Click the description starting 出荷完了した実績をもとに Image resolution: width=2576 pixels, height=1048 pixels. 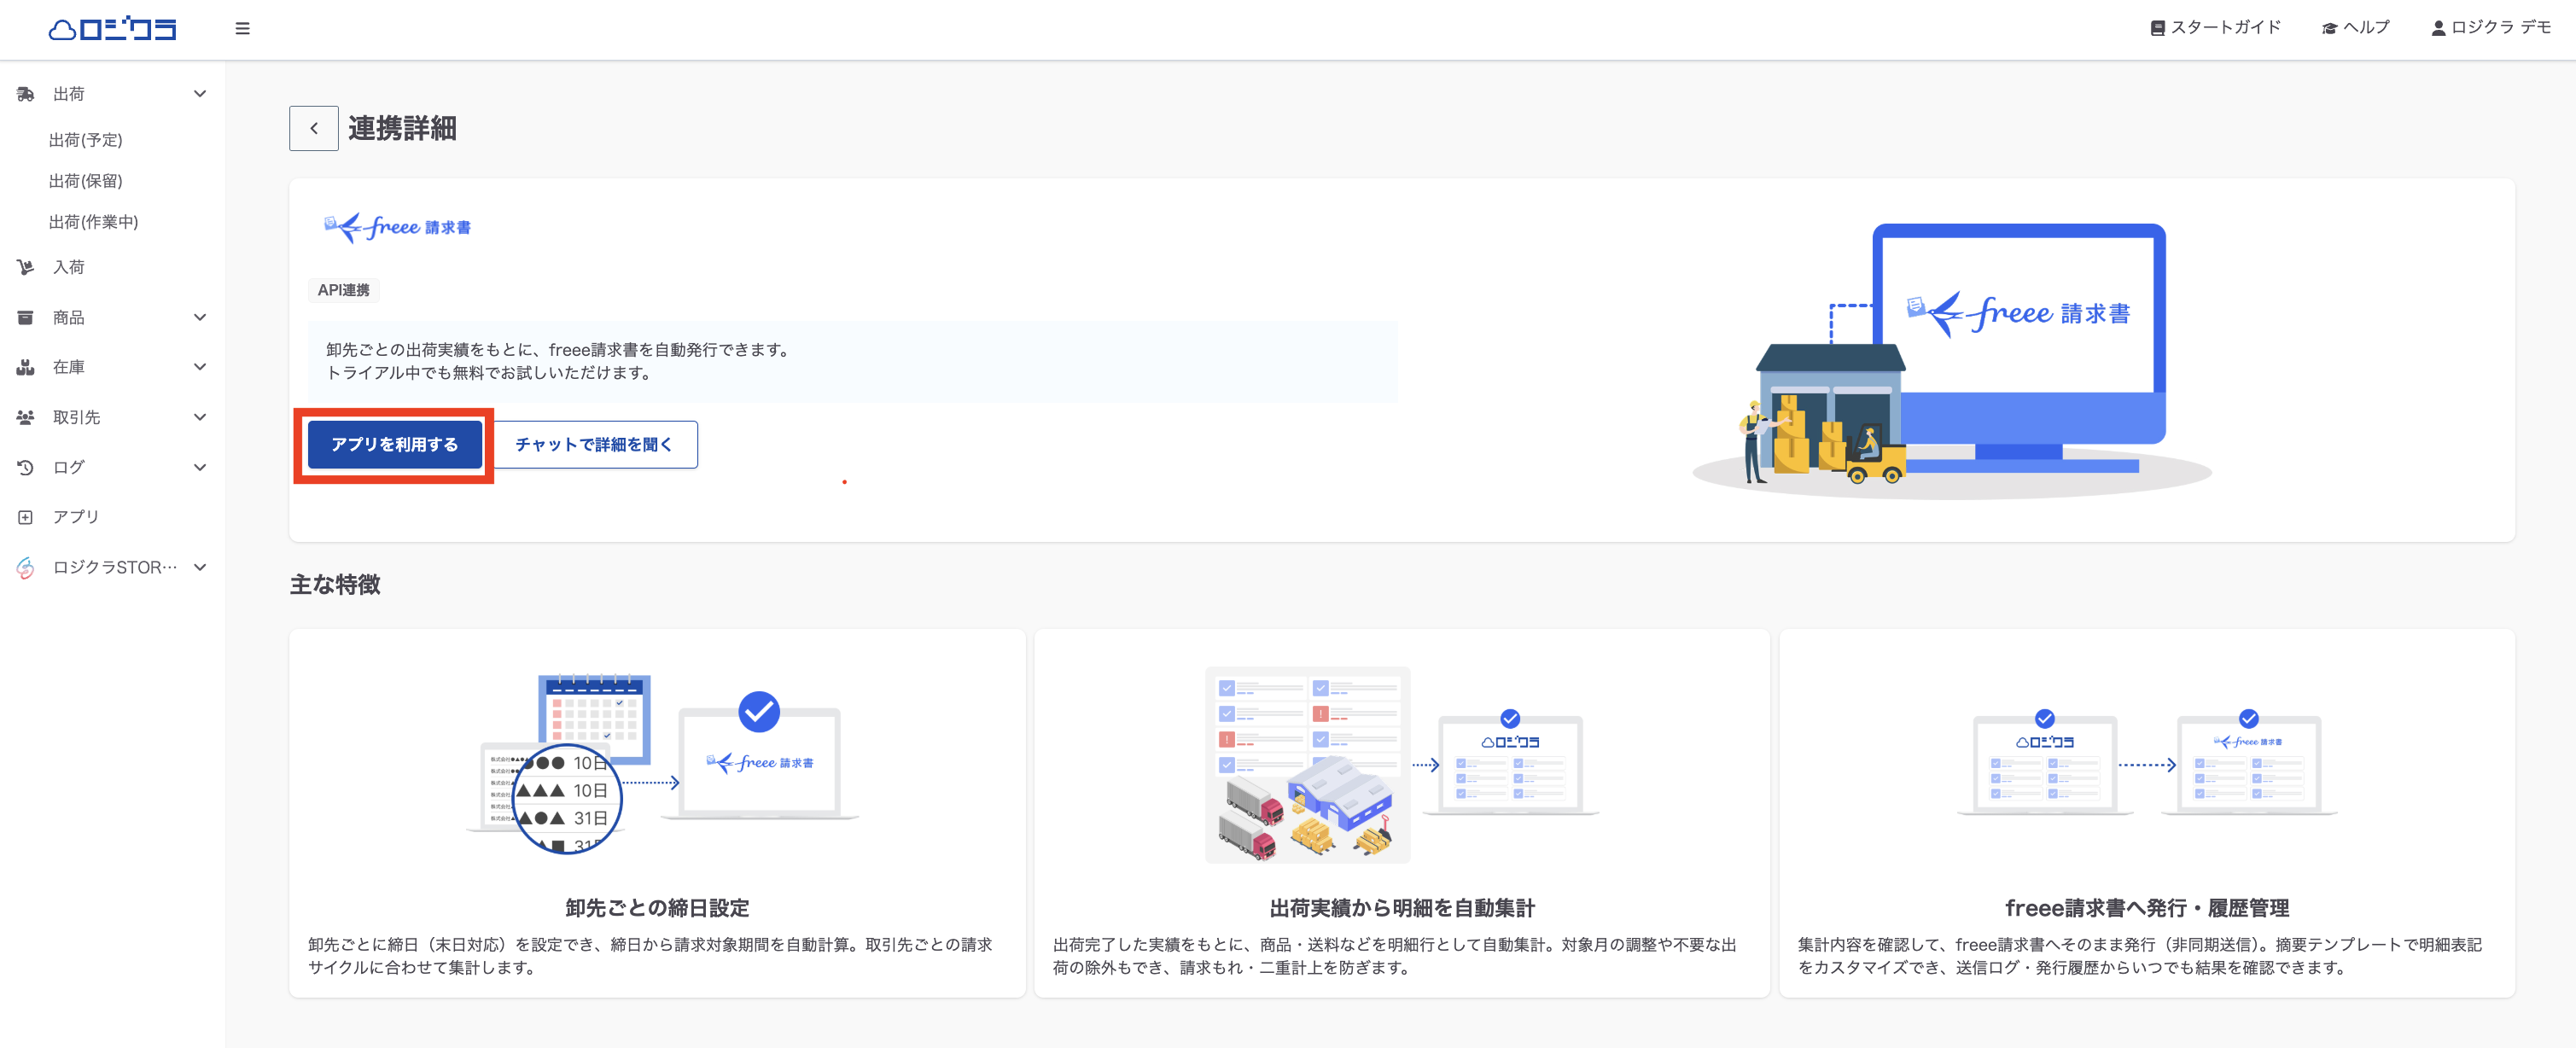pyautogui.click(x=1395, y=956)
